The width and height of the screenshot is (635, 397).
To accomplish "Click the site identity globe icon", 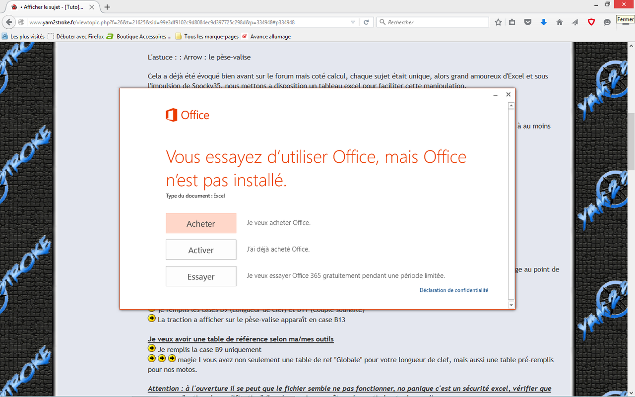I will pos(21,22).
